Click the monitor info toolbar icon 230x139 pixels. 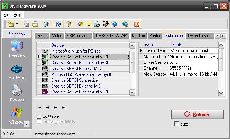pos(114,24)
